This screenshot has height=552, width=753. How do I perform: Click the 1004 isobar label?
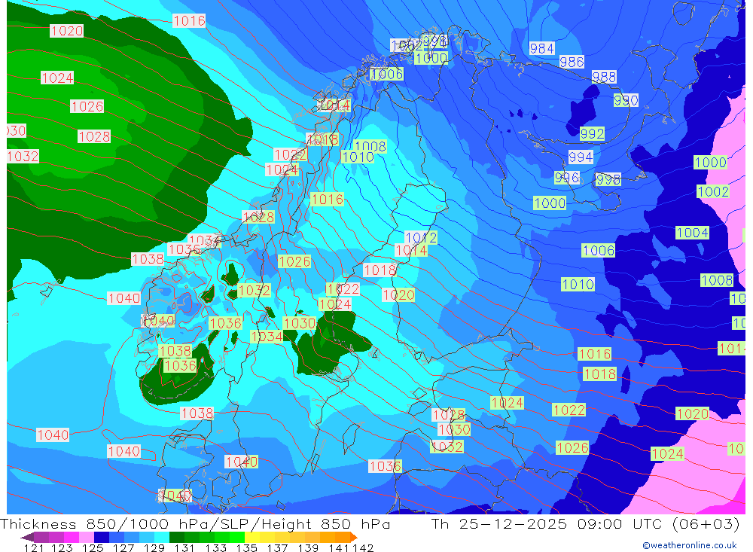pos(692,233)
